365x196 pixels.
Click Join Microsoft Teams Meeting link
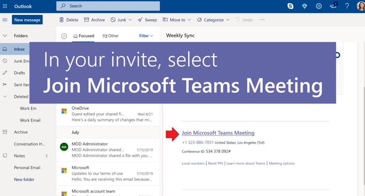pos(218,133)
